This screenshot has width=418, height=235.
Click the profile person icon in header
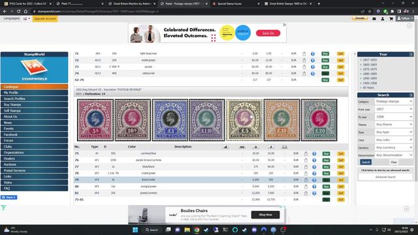(x=383, y=19)
